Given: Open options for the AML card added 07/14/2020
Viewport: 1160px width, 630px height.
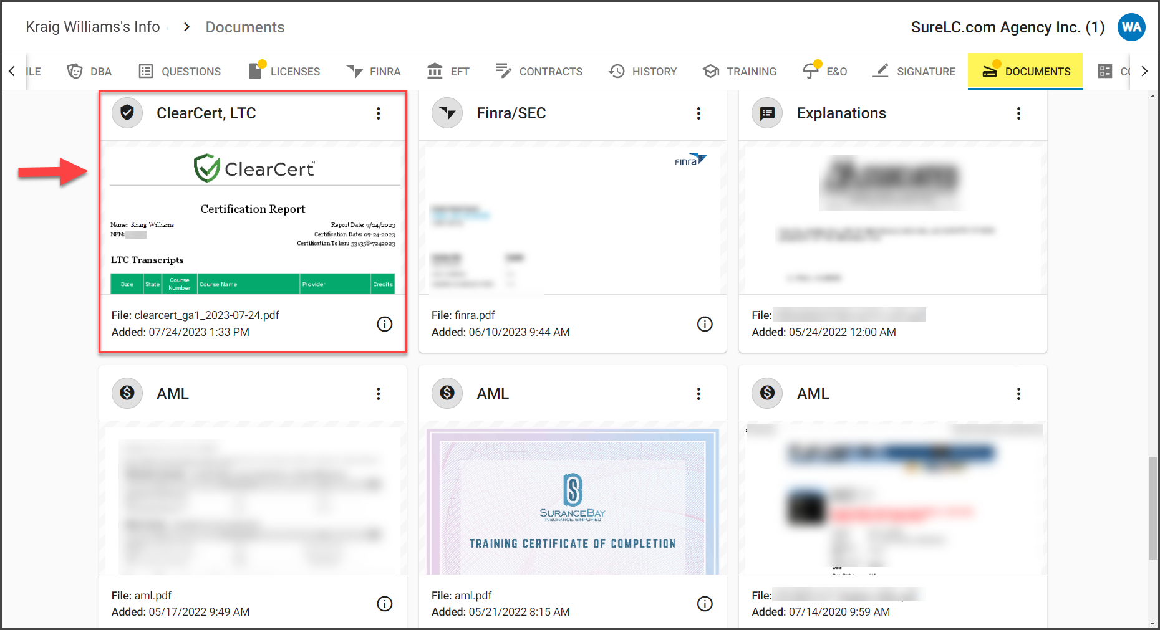Looking at the screenshot, I should click(1018, 394).
